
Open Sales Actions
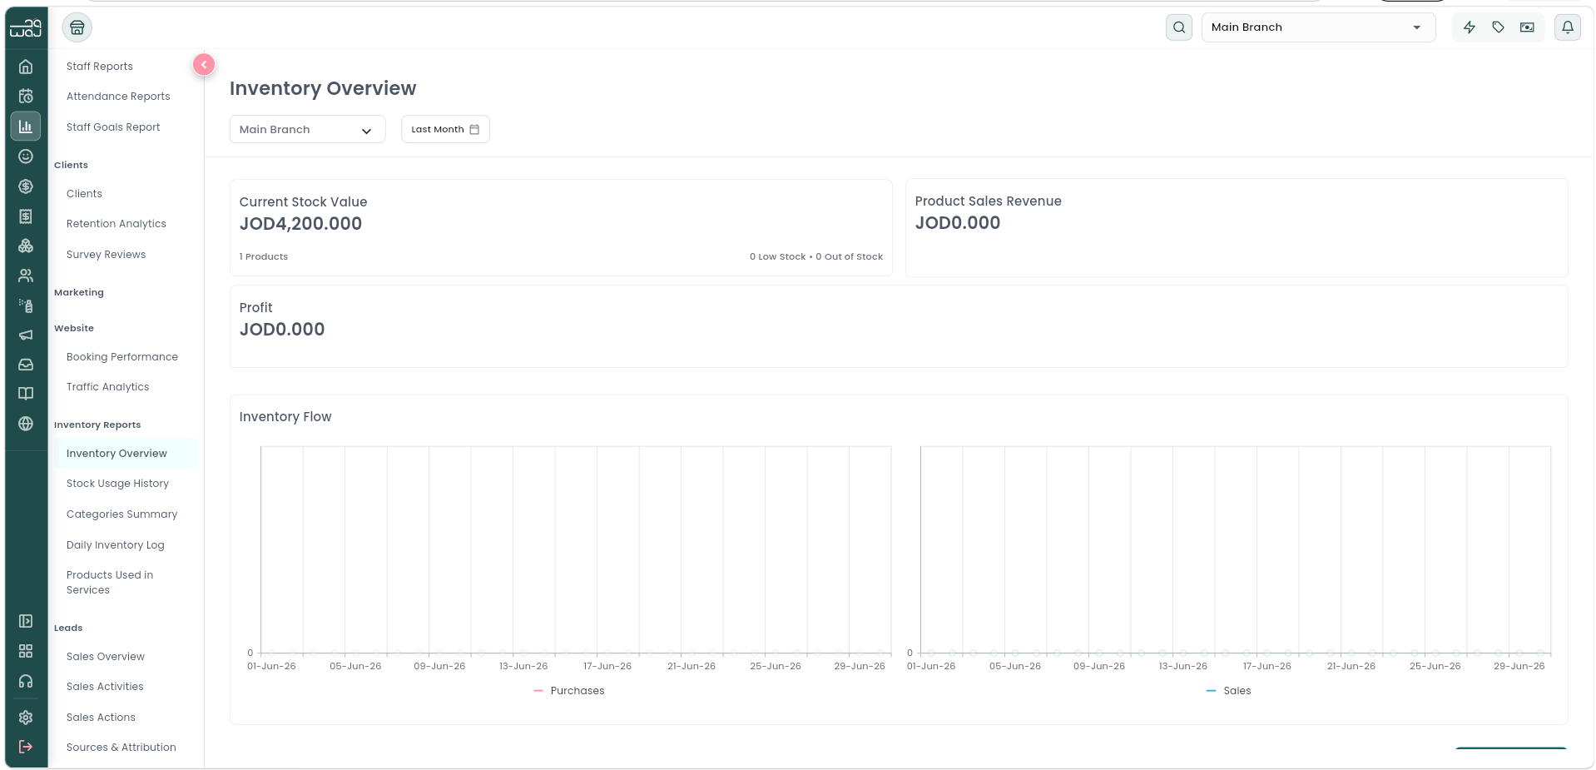(101, 718)
